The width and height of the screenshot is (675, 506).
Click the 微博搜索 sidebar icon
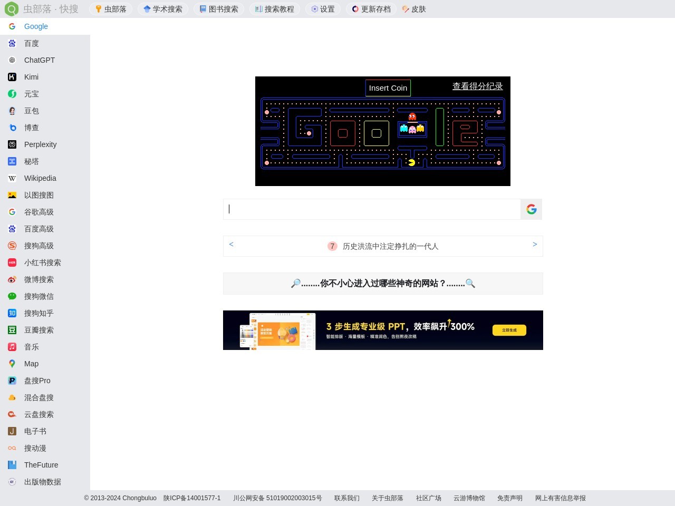[12, 279]
